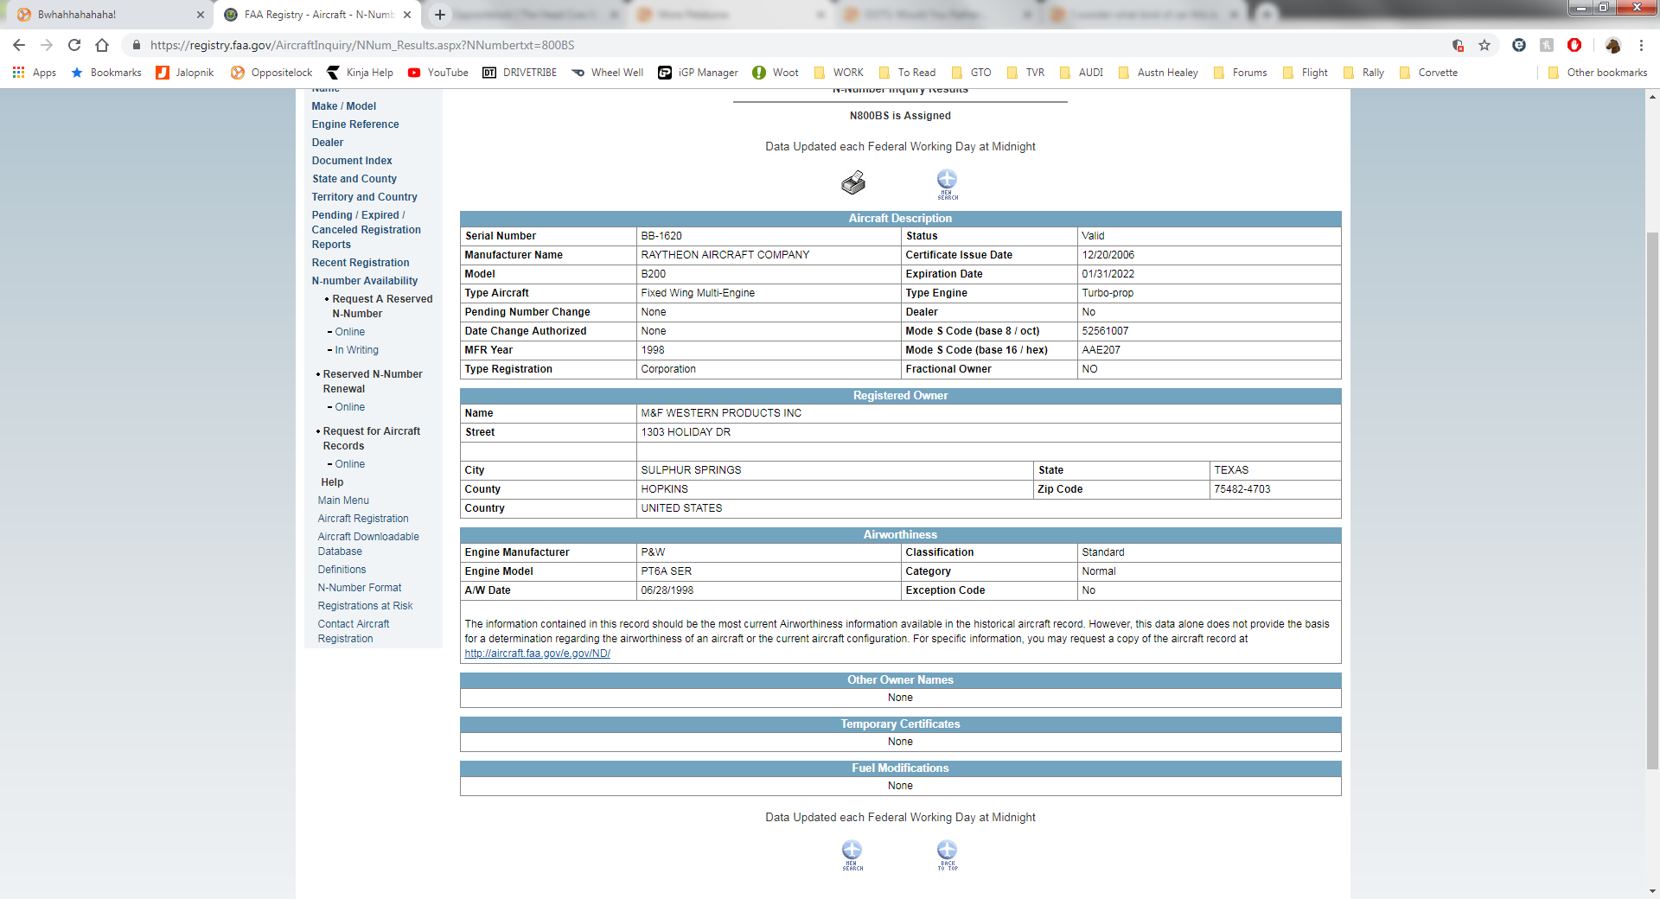Click the printer icon to print results

[853, 182]
